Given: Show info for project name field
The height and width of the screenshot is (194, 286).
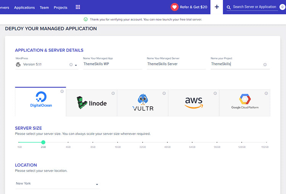Looking at the screenshot, I should coord(265,65).
